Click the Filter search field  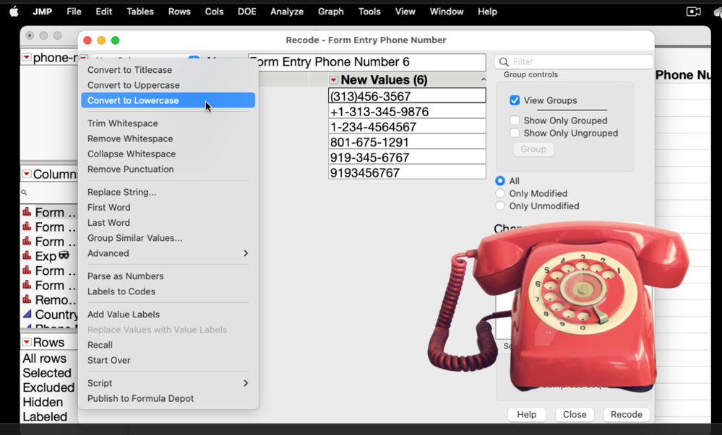574,61
